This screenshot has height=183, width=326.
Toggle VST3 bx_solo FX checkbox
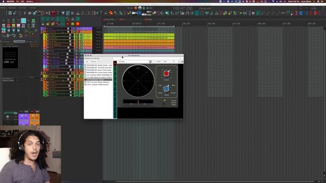click(x=86, y=82)
